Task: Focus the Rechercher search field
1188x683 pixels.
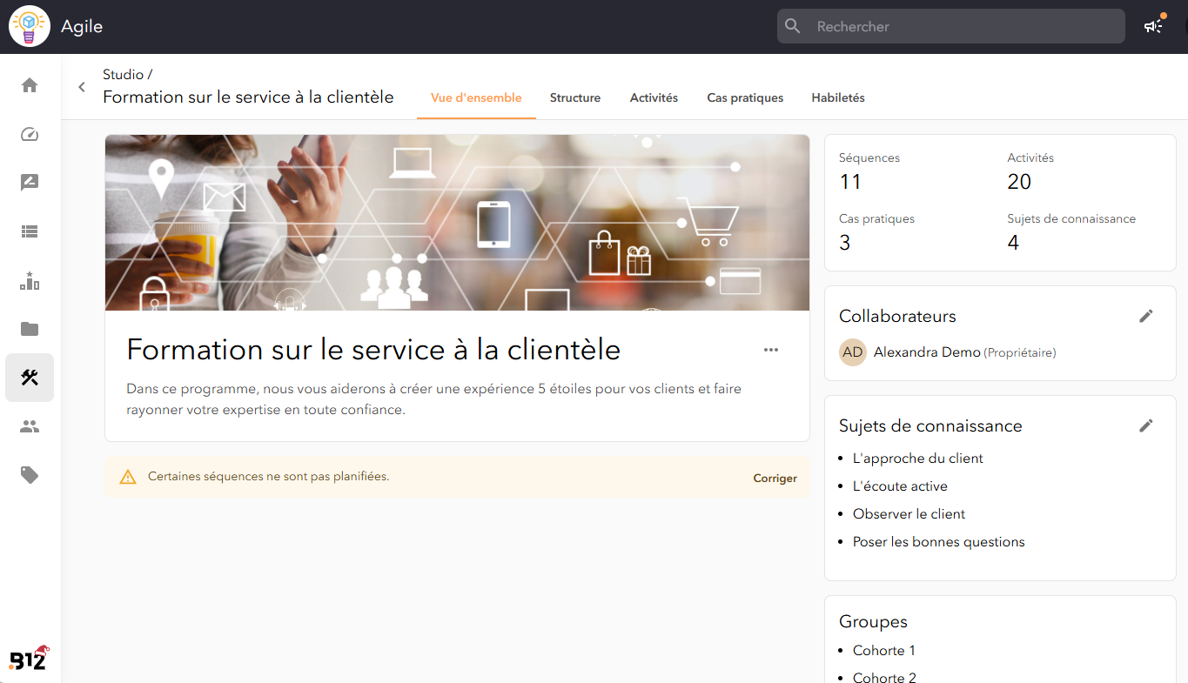Action: pos(951,26)
